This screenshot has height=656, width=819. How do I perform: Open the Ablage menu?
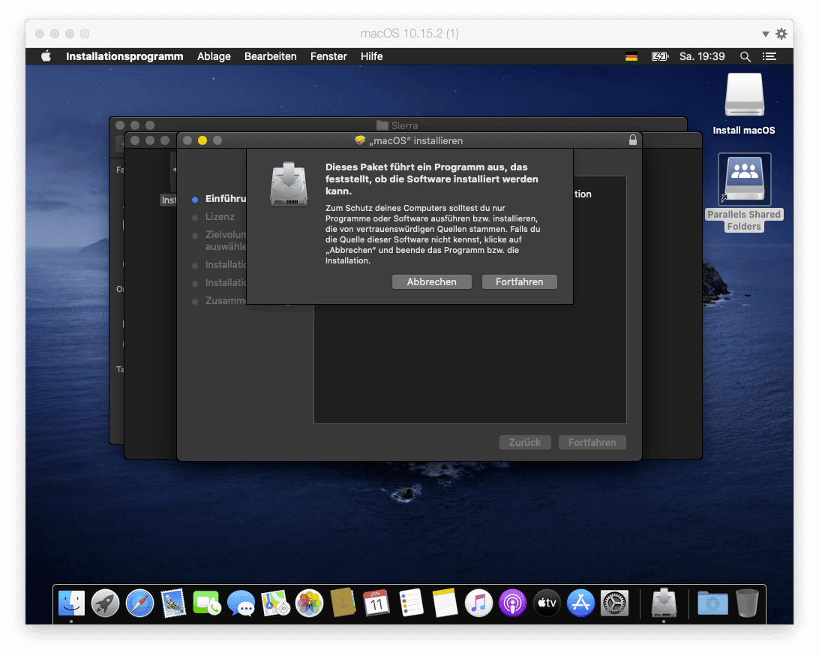214,56
